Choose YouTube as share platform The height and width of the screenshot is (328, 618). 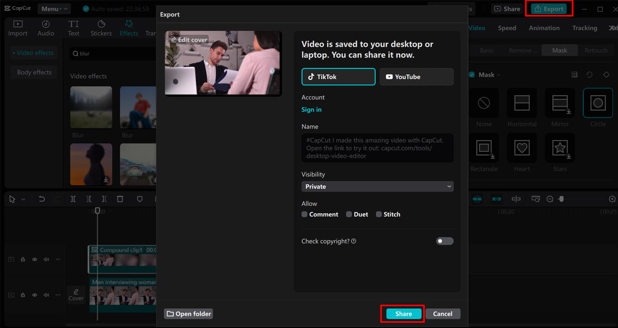(417, 77)
